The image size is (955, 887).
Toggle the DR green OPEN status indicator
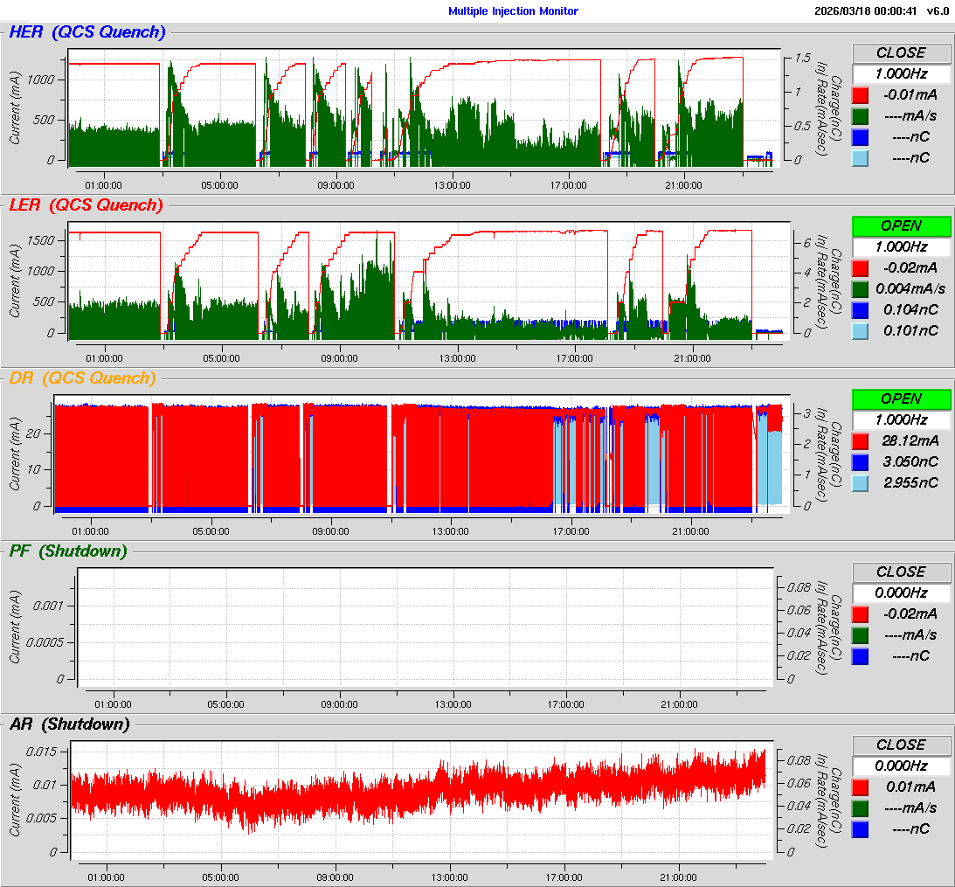coord(901,398)
